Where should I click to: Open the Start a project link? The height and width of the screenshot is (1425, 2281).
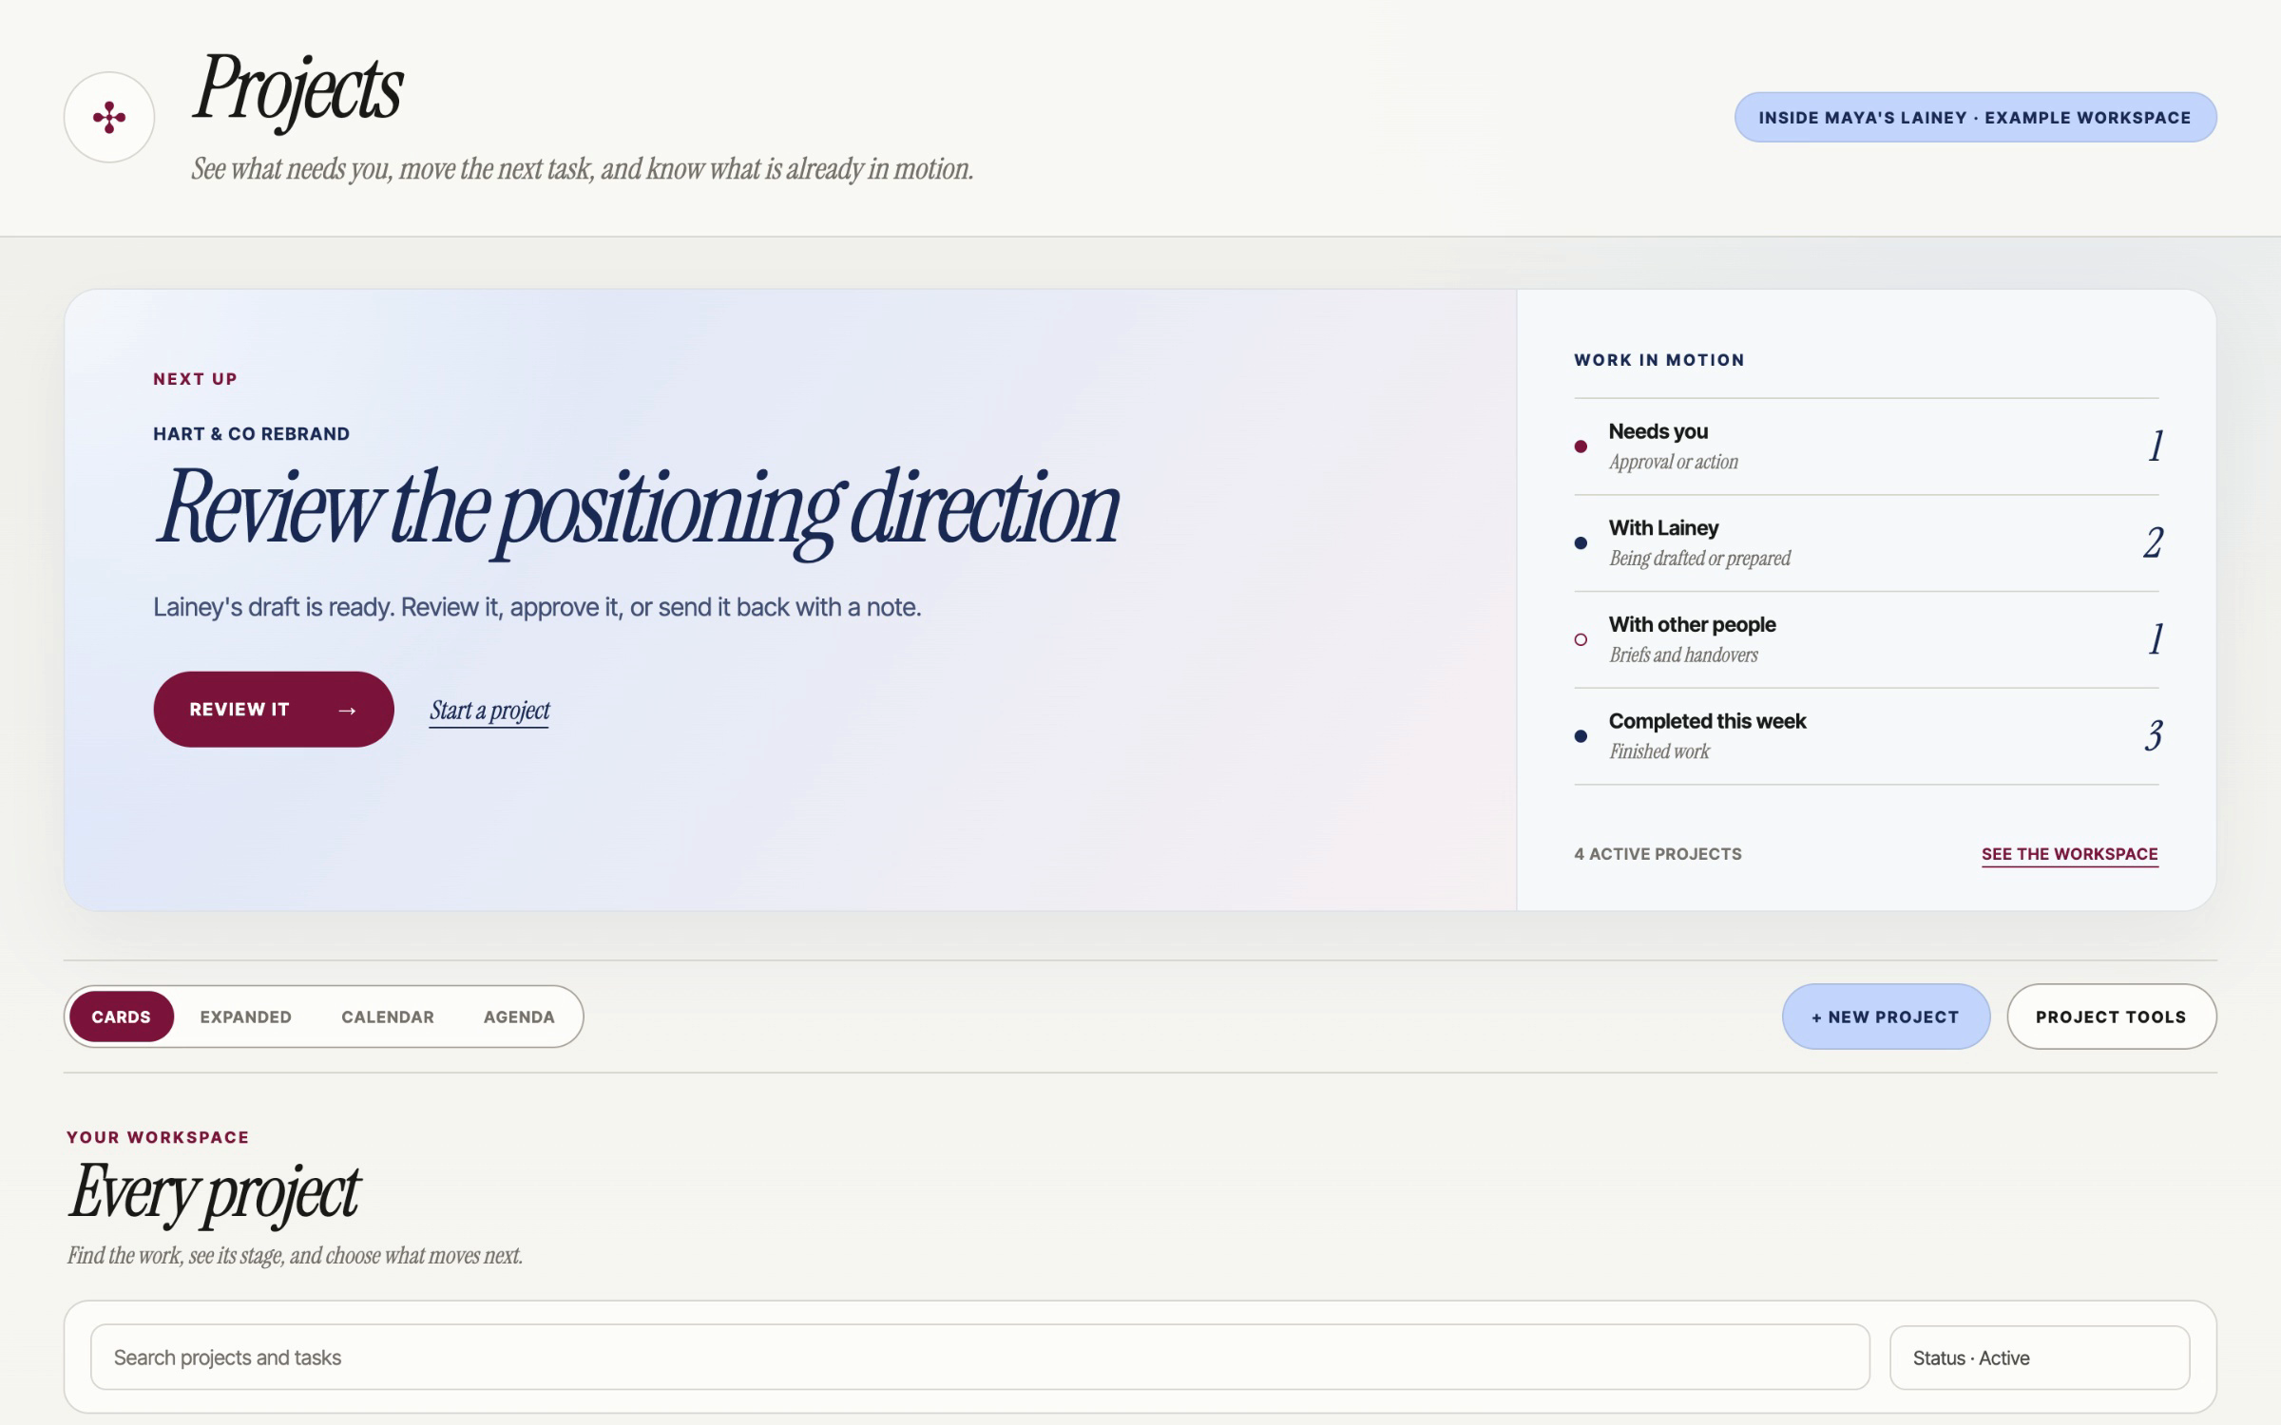pyautogui.click(x=489, y=711)
